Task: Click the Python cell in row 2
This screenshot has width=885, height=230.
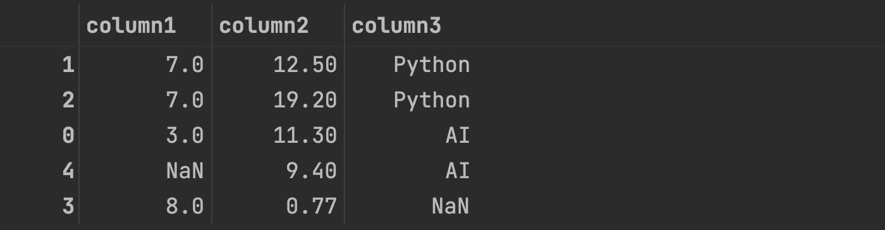Action: [x=432, y=100]
